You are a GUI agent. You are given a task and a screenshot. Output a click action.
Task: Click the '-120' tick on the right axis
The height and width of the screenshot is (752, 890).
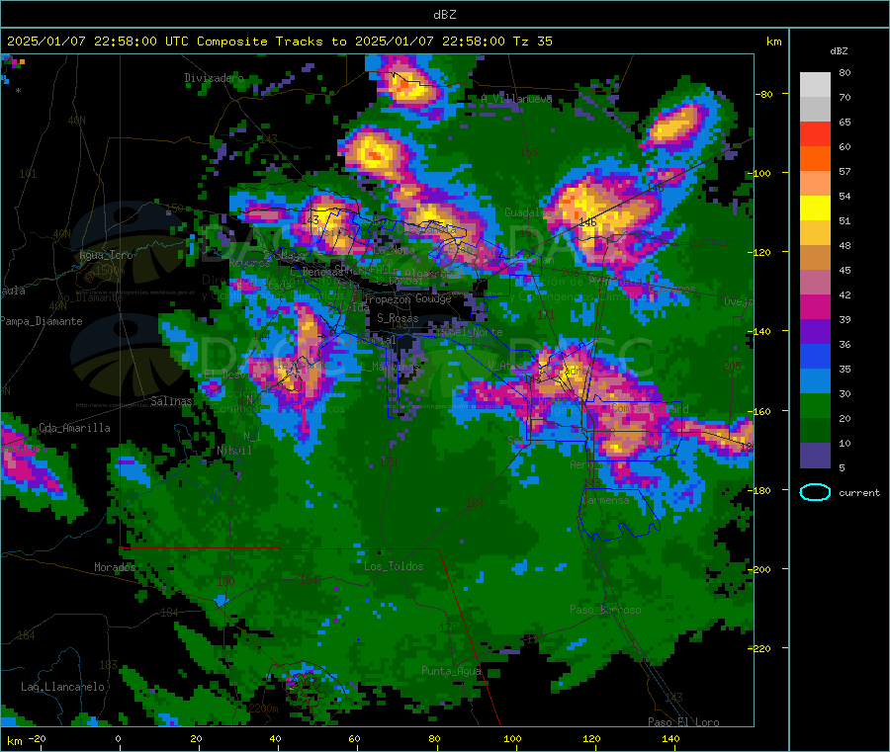click(x=760, y=252)
